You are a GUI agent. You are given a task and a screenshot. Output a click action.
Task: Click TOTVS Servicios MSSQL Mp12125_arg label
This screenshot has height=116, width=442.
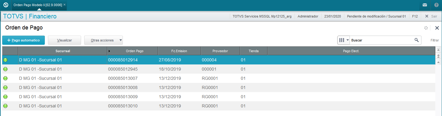coord(262,16)
